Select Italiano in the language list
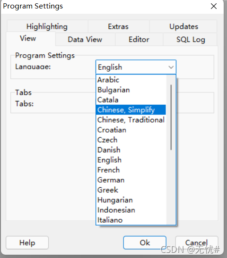Image resolution: width=227 pixels, height=258 pixels. 131,220
